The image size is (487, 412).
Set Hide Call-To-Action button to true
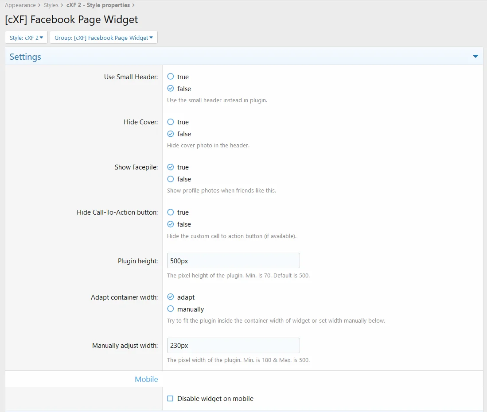point(171,212)
